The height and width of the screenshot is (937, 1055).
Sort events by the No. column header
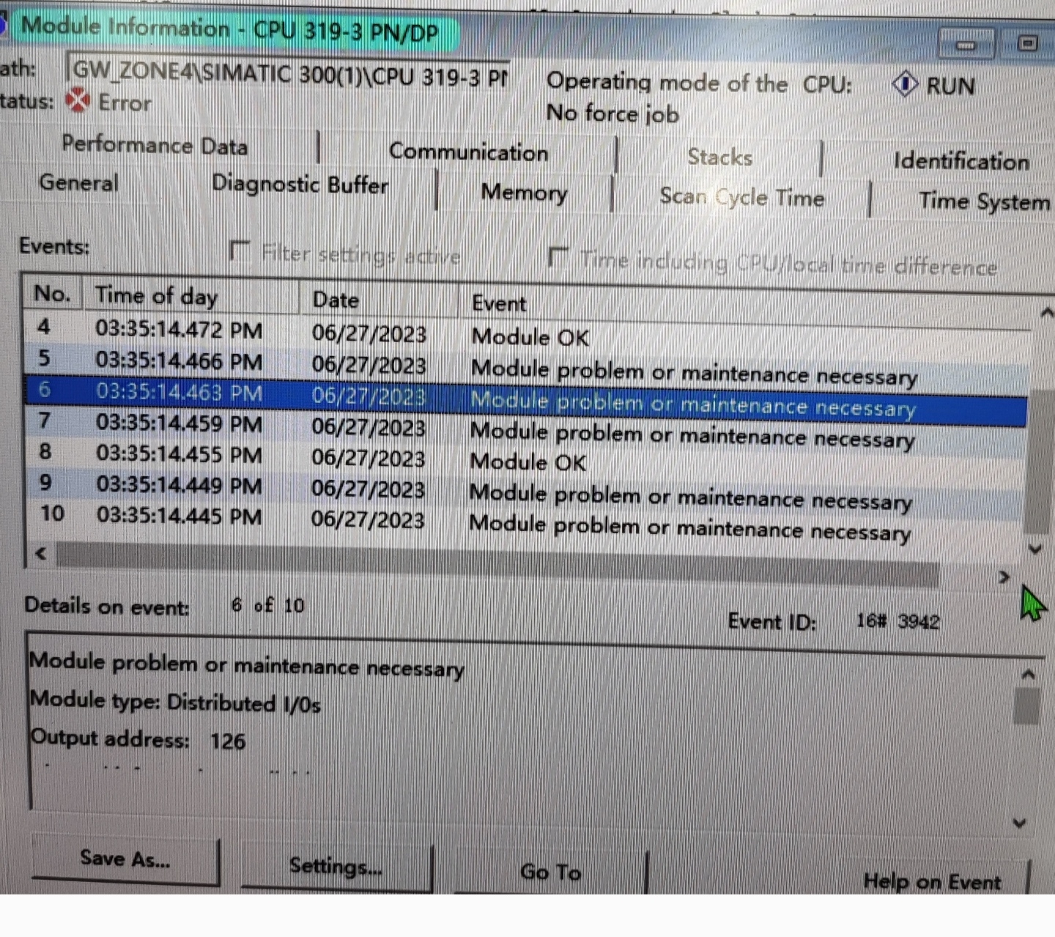coord(52,294)
